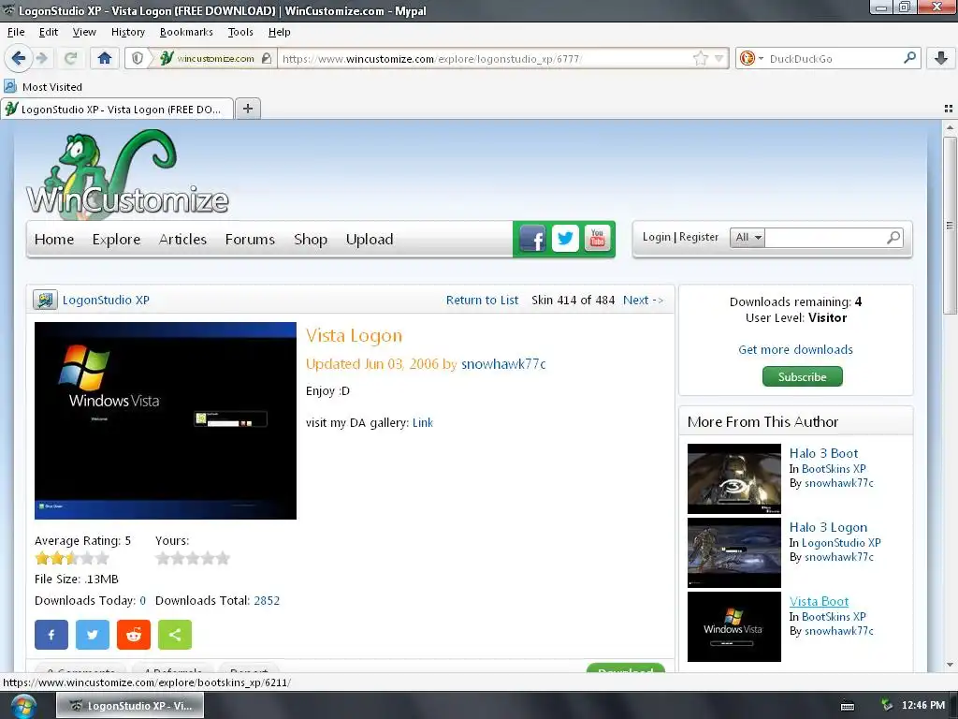Open a new tab with the plus button
Viewport: 958px width, 719px height.
click(247, 109)
